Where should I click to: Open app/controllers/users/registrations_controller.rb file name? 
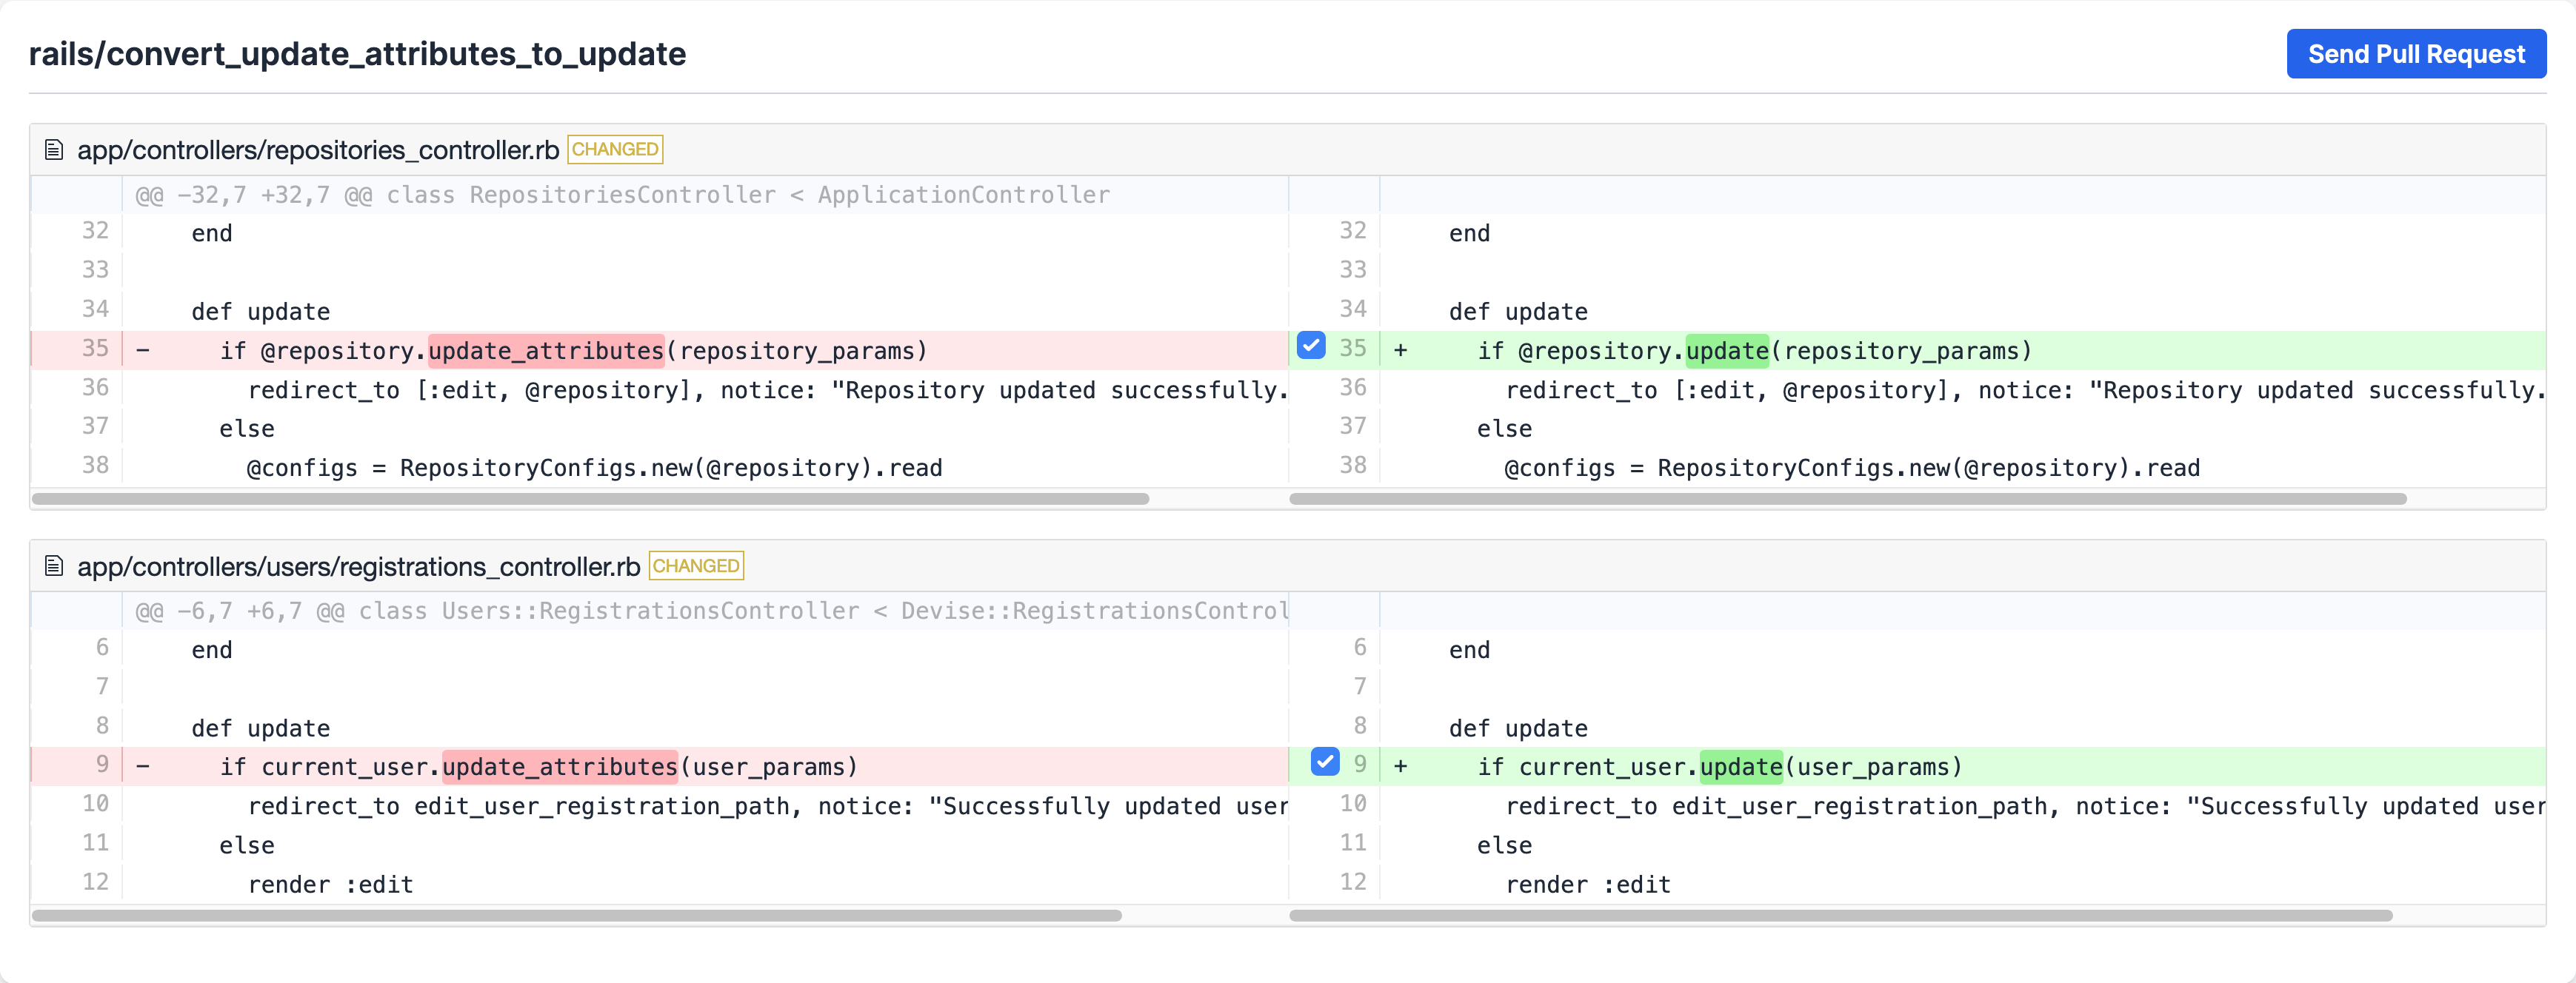click(358, 566)
